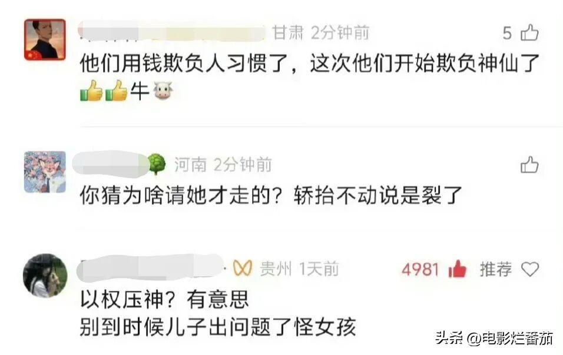Click red thumbs-up beside 4981

[458, 269]
